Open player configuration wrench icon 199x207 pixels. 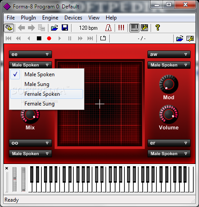click(190, 39)
